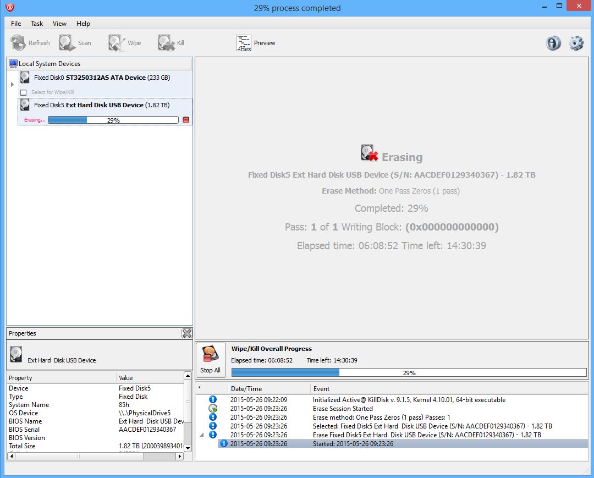Select the Total Size property row
Screen dimensions: 594x478
pos(96,446)
